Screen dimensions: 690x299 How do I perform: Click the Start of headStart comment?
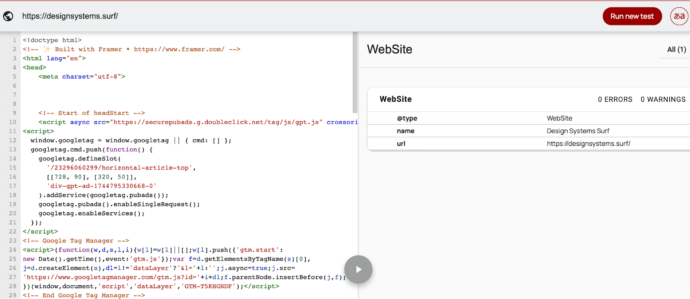[91, 113]
